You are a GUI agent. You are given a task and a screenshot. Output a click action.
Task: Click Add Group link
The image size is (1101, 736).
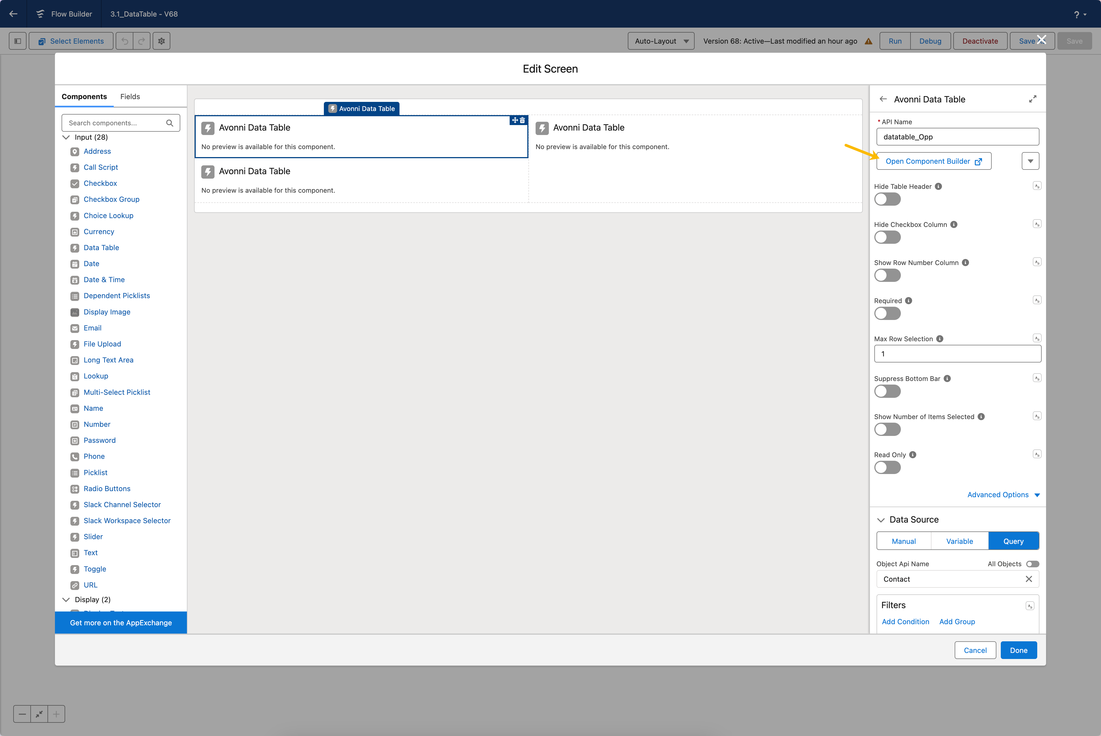[957, 621]
